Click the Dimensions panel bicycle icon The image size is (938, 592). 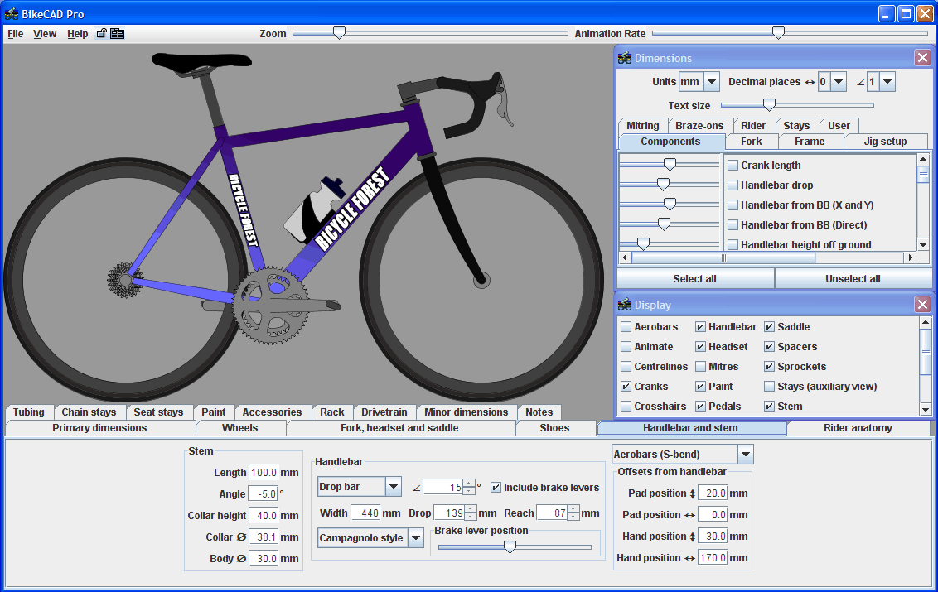pos(625,58)
